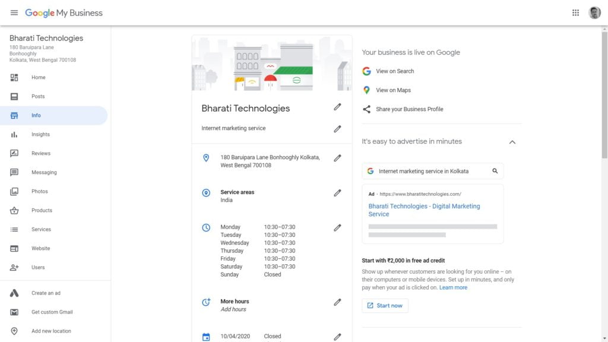Click the Home dashboard icon

coord(14,78)
